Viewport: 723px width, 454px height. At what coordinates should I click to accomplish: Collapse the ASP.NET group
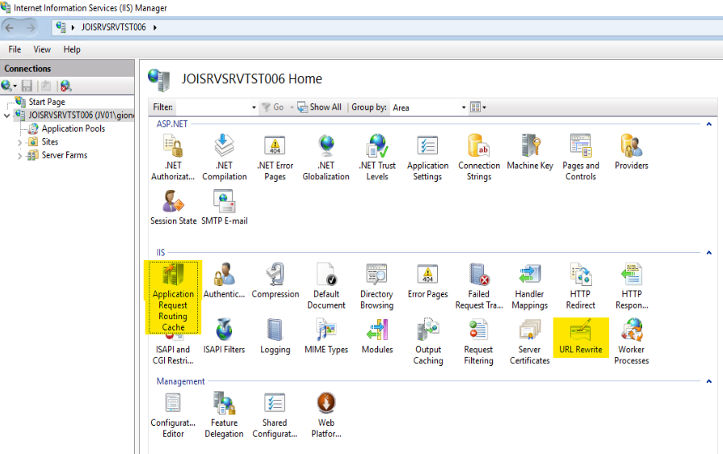pyautogui.click(x=708, y=124)
